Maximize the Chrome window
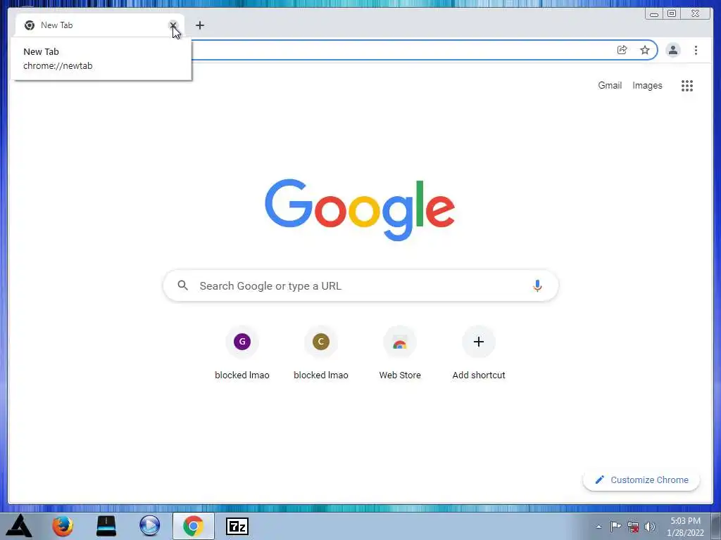This screenshot has width=721, height=540. point(671,14)
